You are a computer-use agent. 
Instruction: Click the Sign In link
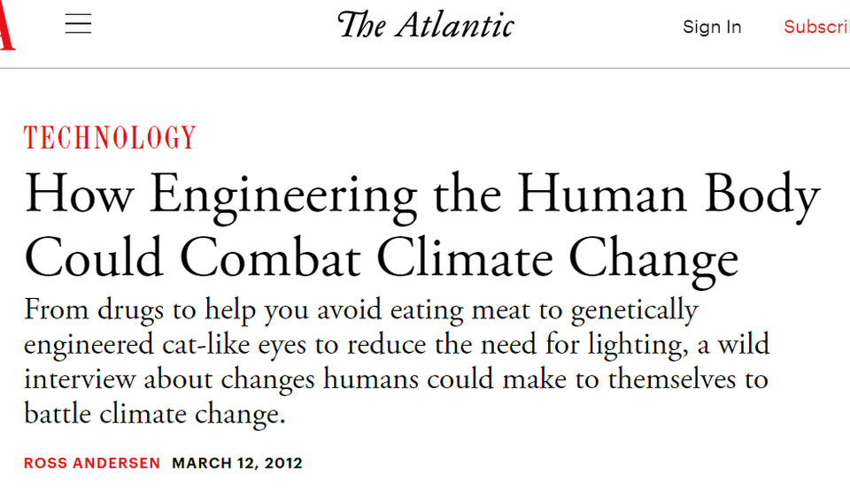tap(712, 27)
